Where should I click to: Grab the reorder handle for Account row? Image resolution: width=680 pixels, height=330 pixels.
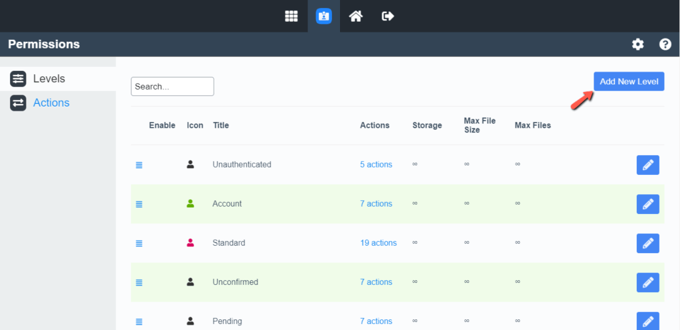point(139,204)
